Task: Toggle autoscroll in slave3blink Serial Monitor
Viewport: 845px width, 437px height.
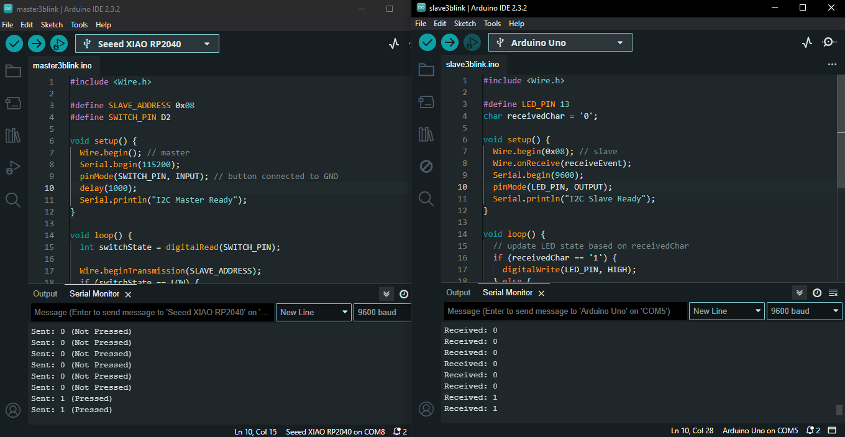Action: click(800, 293)
